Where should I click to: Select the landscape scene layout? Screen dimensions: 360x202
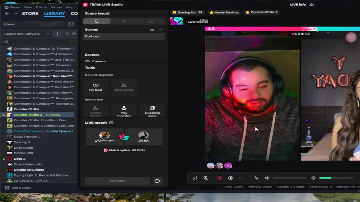tap(124, 21)
